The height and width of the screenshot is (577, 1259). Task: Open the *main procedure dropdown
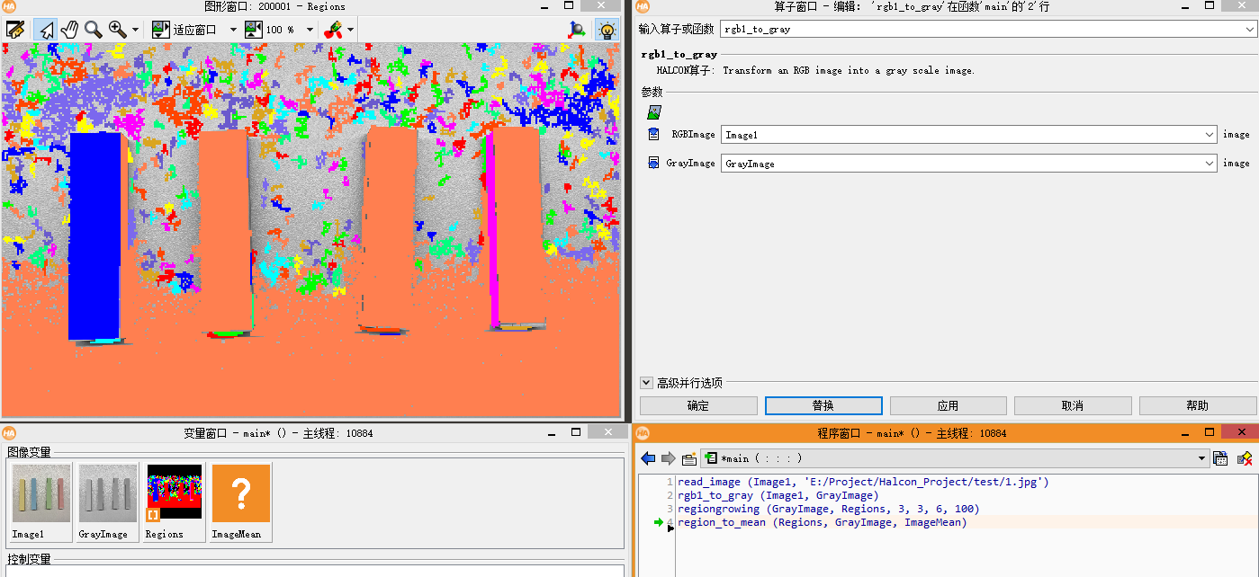pos(1202,458)
